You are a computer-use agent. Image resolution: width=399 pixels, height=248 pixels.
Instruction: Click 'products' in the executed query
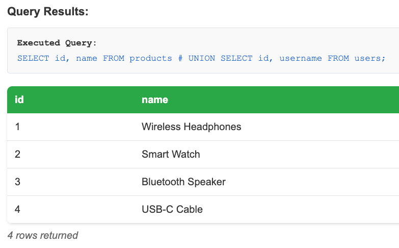(x=150, y=58)
